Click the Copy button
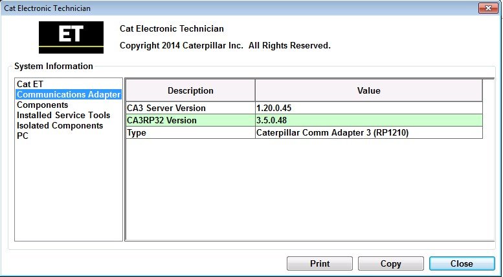The height and width of the screenshot is (277, 503). point(391,263)
